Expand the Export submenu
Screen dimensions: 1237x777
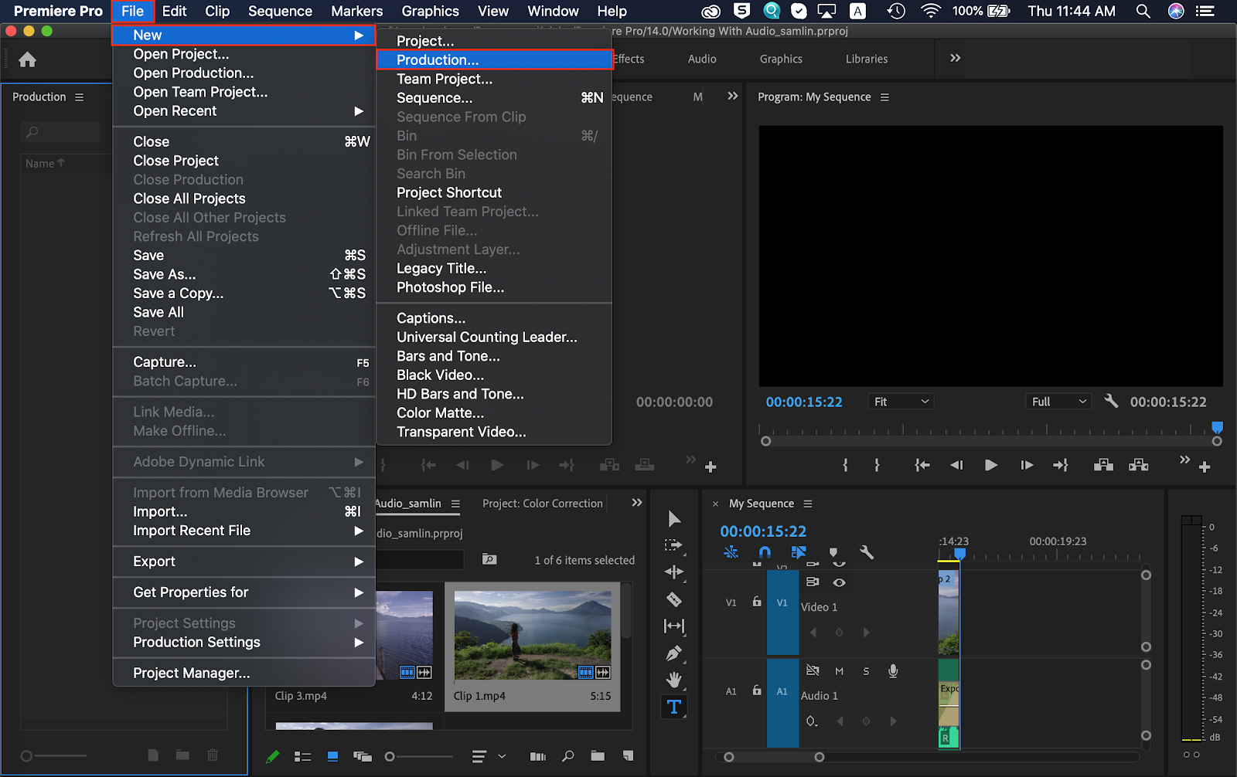244,562
